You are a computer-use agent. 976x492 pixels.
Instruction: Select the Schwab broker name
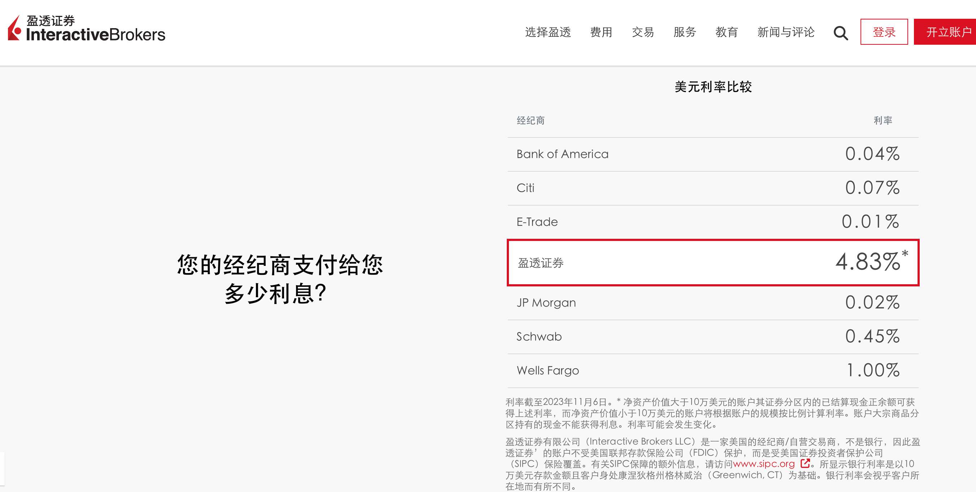point(539,336)
